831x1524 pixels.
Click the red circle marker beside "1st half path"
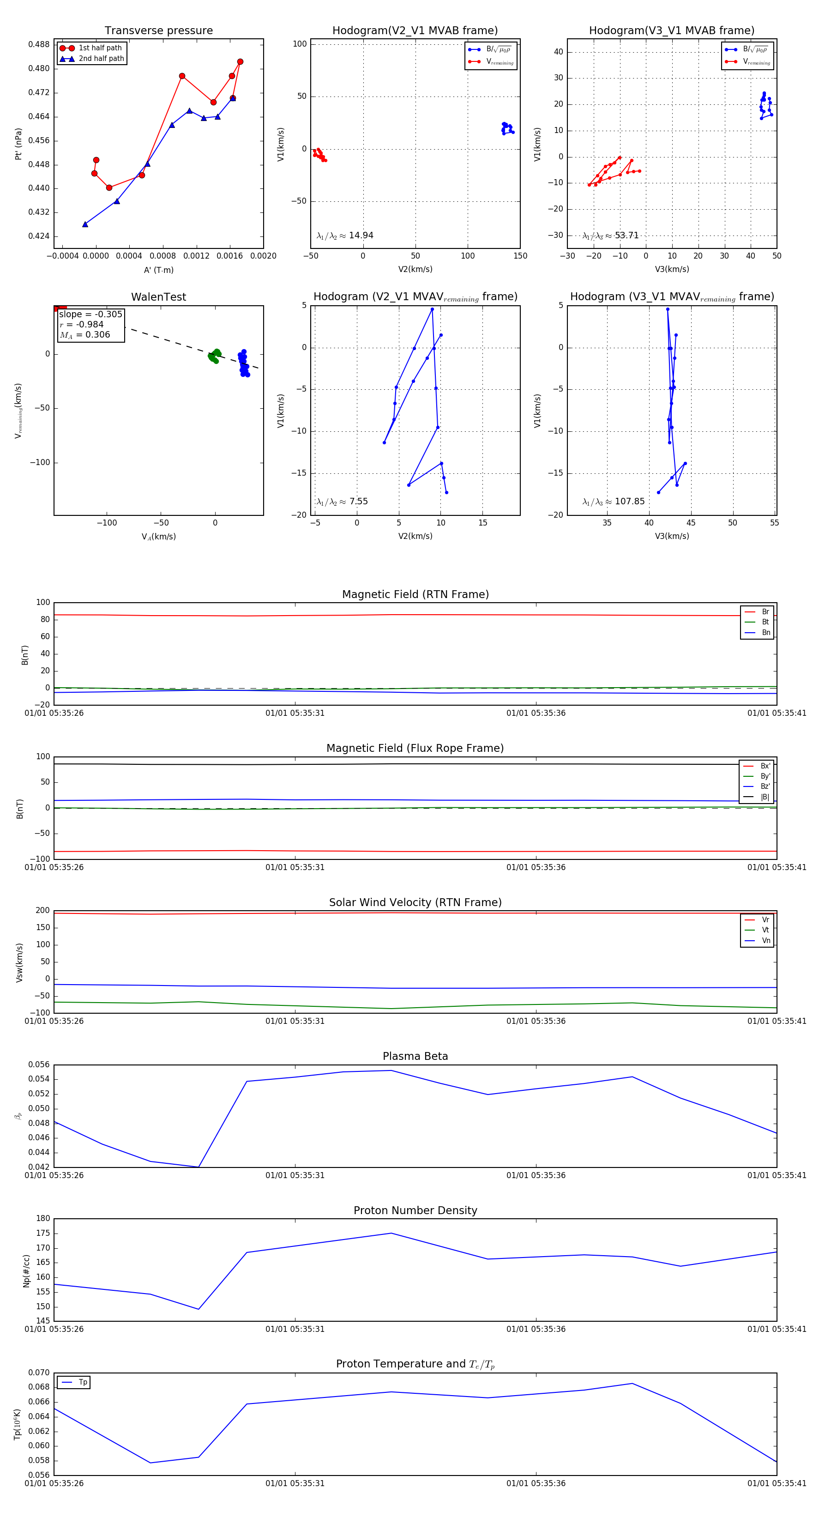point(67,48)
